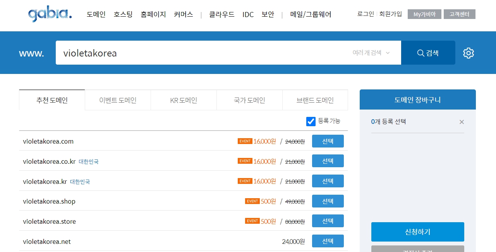Switch to the KR 도메인 tab
Image resolution: width=496 pixels, height=252 pixels.
coord(184,100)
